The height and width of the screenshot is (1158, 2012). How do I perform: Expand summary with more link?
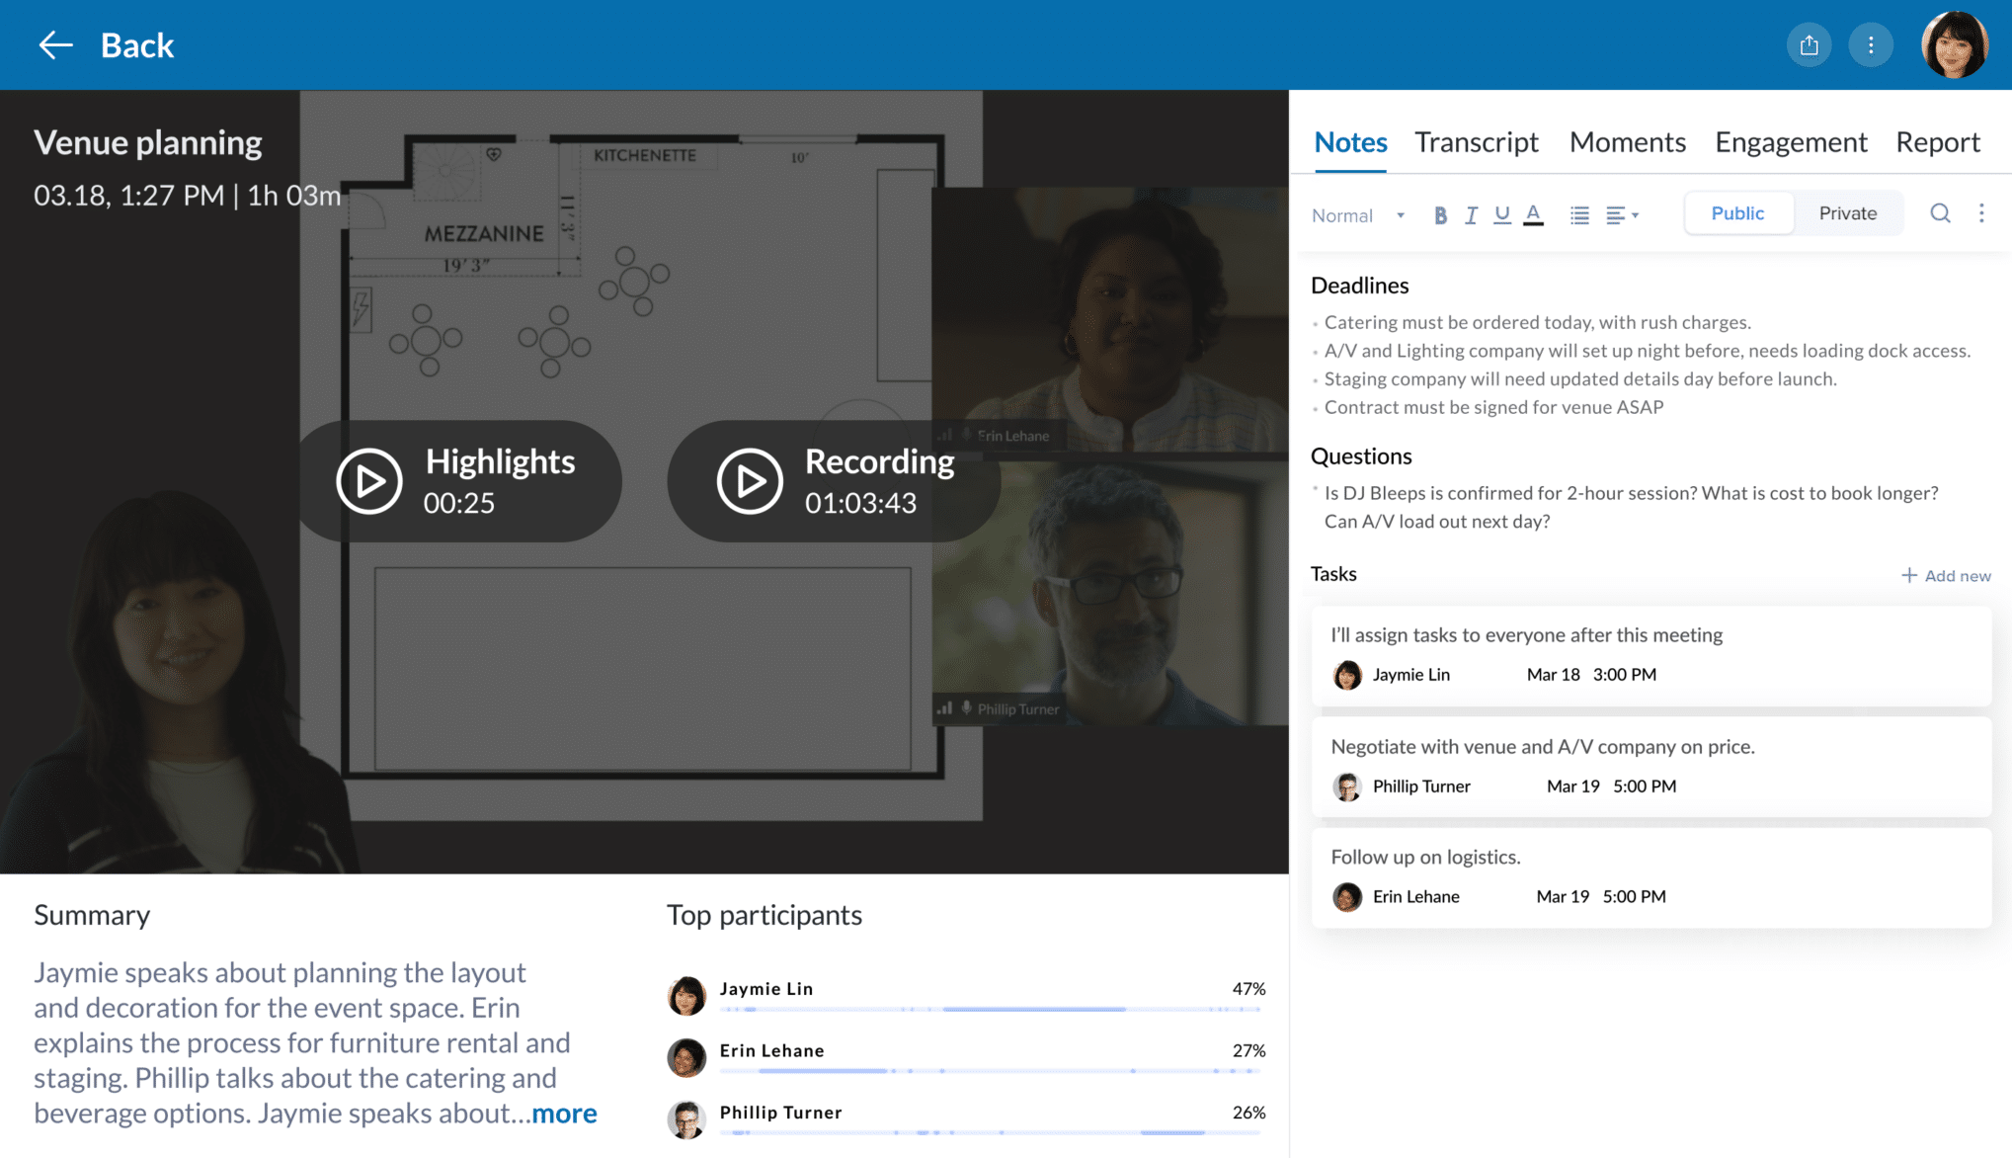coord(564,1114)
